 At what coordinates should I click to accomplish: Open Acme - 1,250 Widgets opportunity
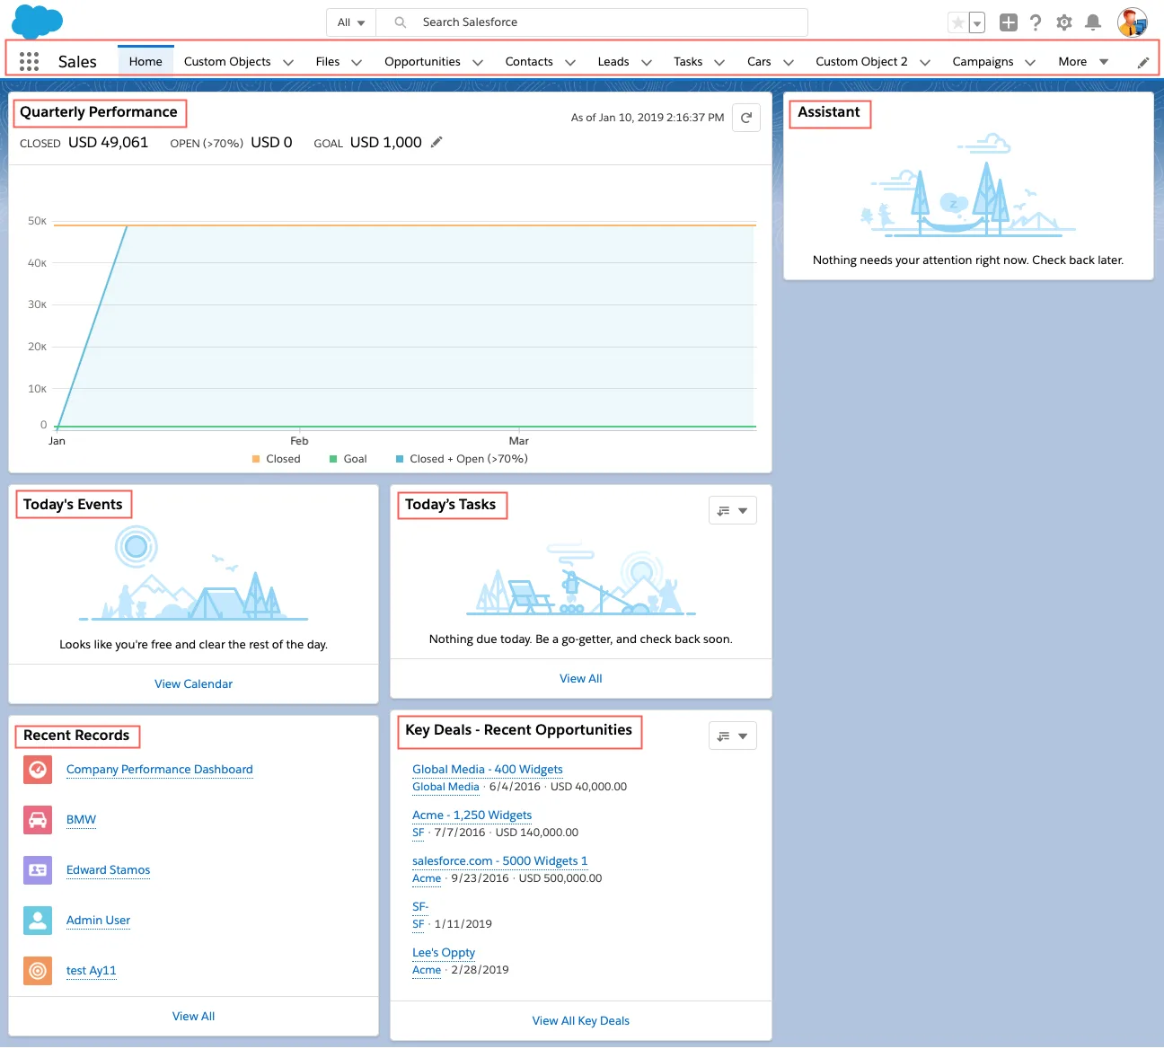tap(472, 815)
